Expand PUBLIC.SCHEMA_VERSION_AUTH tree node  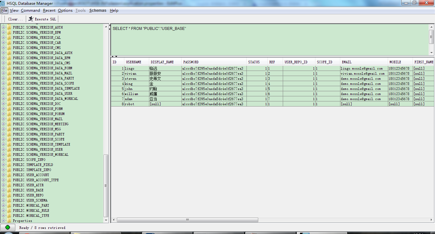pyautogui.click(x=4, y=27)
